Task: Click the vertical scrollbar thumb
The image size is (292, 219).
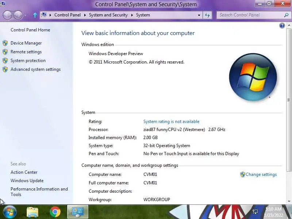Action: [289, 100]
